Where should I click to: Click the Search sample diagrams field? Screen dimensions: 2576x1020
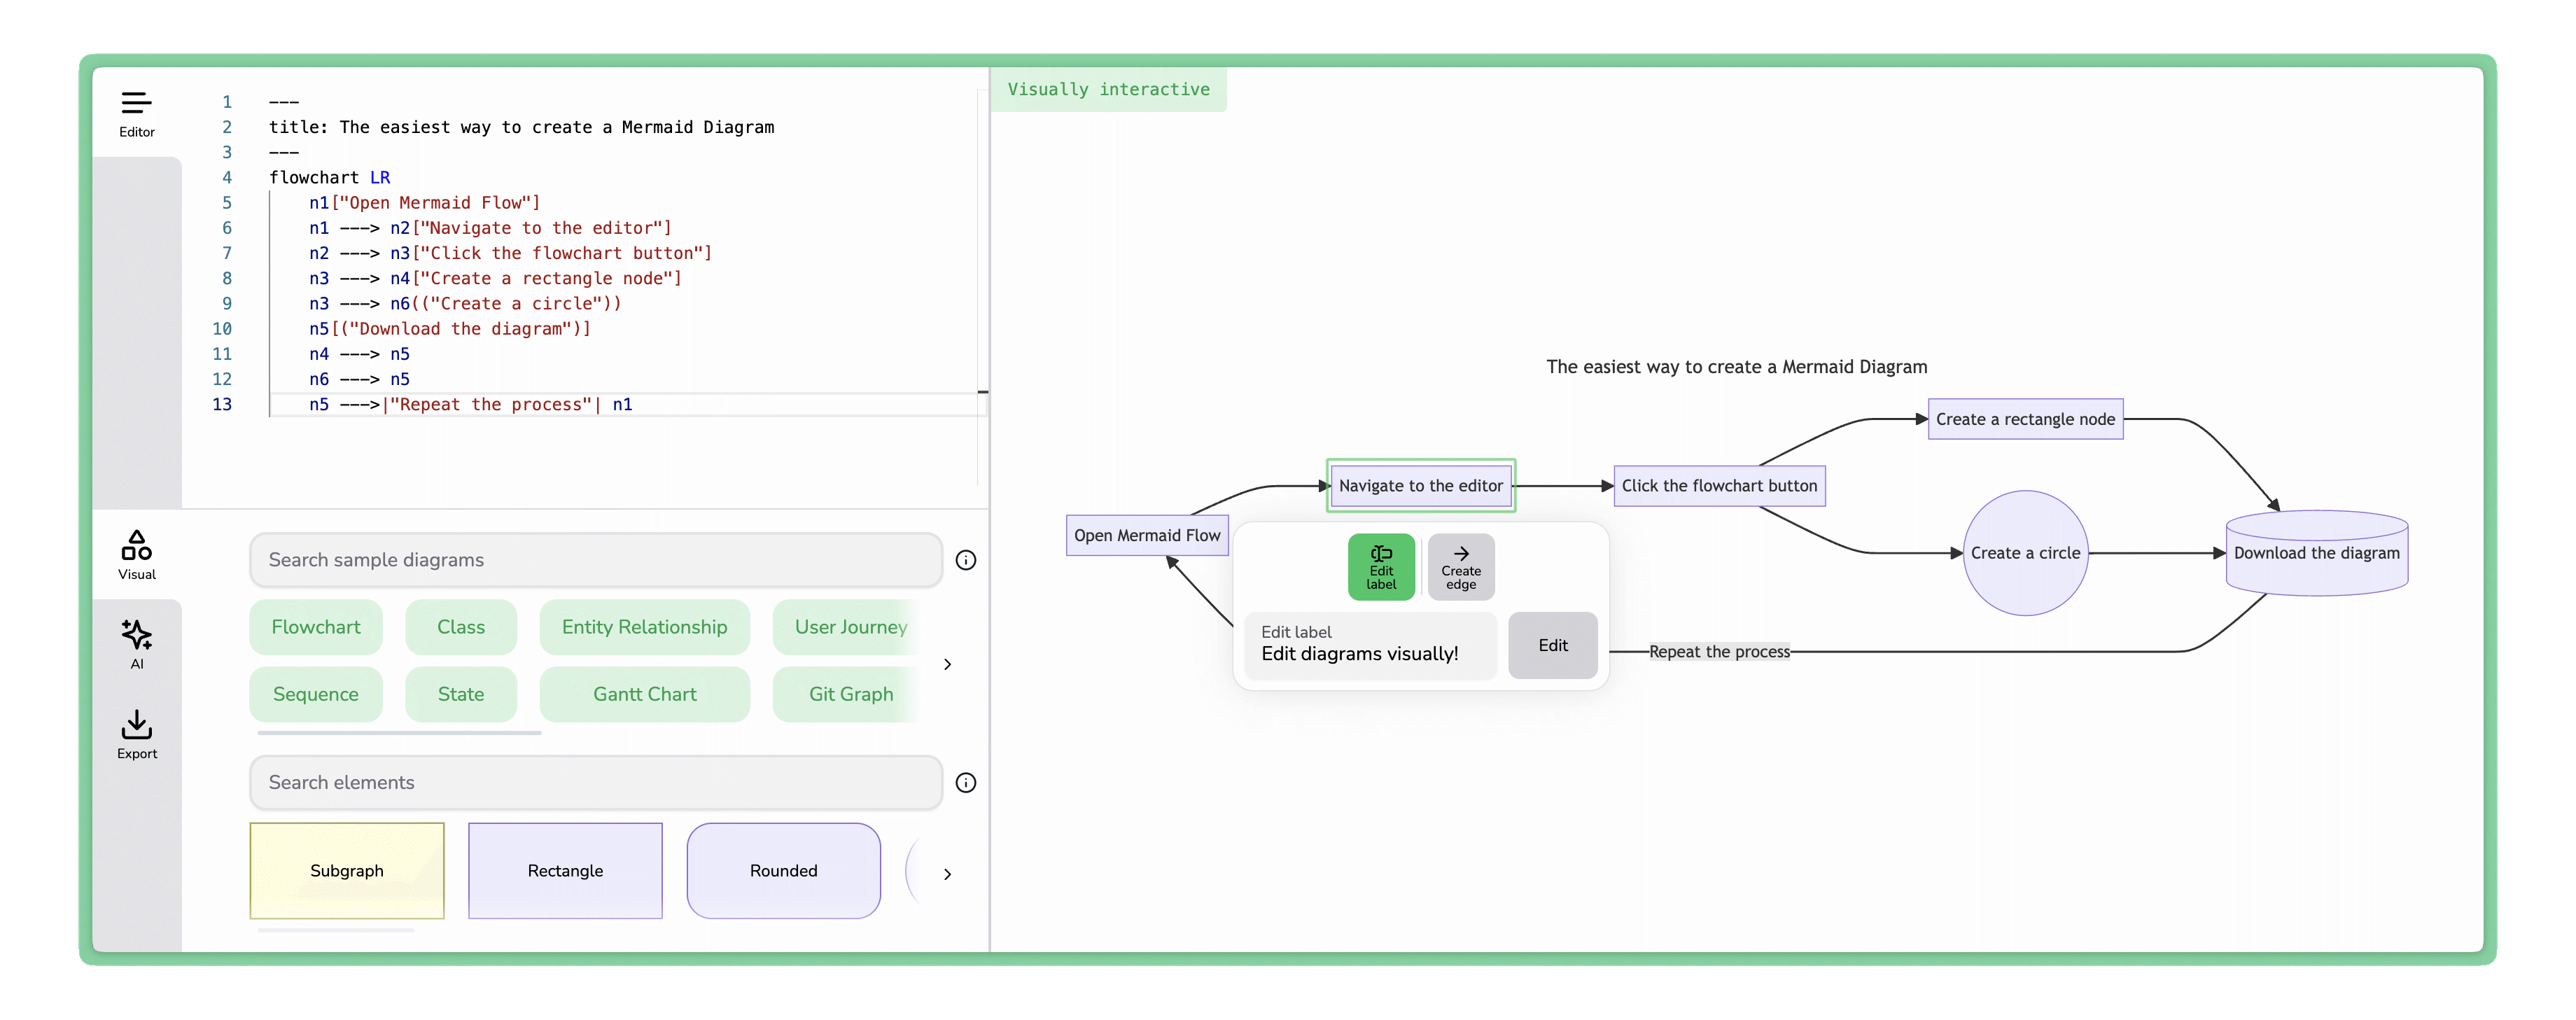[x=595, y=560]
